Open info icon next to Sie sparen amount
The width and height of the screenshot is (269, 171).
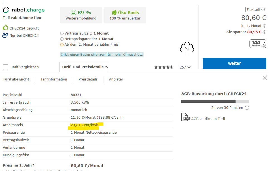265,32
